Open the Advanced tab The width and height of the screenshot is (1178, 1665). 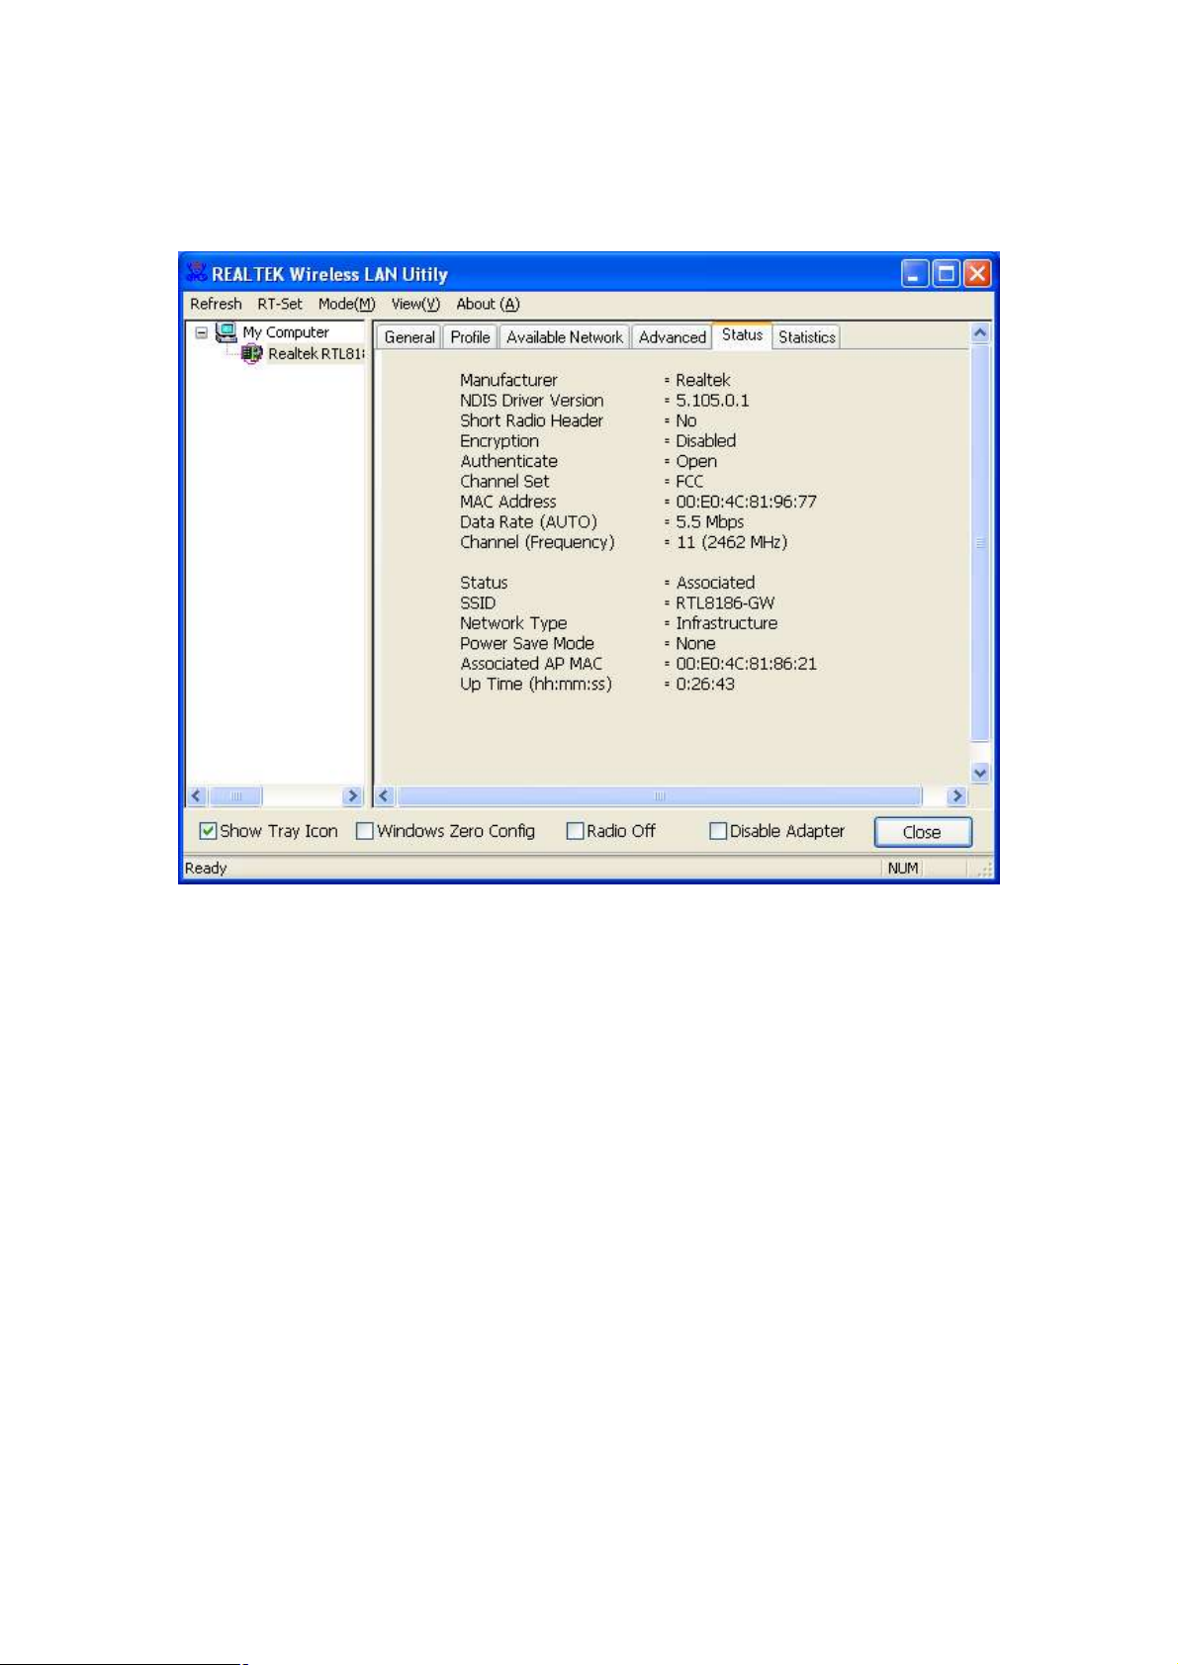pos(673,337)
